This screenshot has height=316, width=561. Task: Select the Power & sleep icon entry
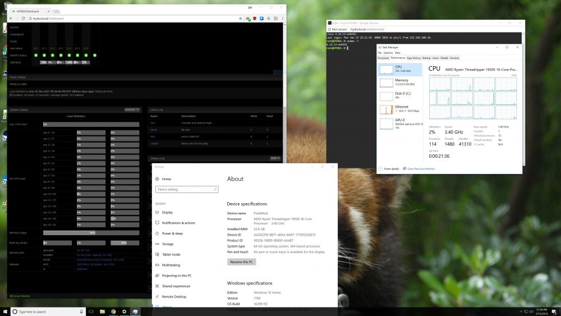(x=157, y=233)
